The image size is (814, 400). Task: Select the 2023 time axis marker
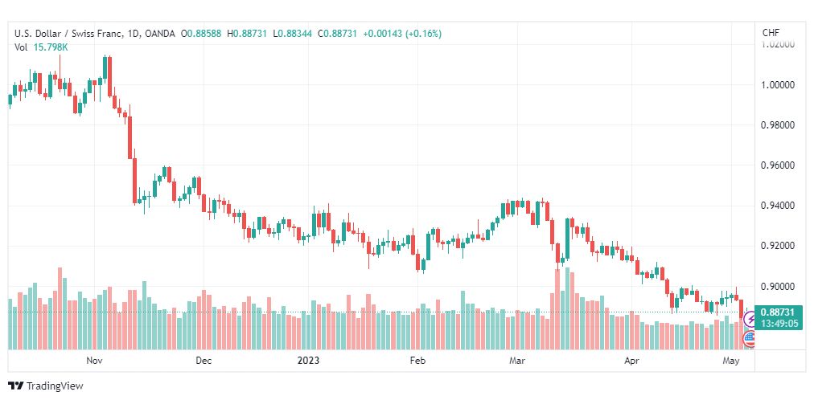click(x=308, y=360)
